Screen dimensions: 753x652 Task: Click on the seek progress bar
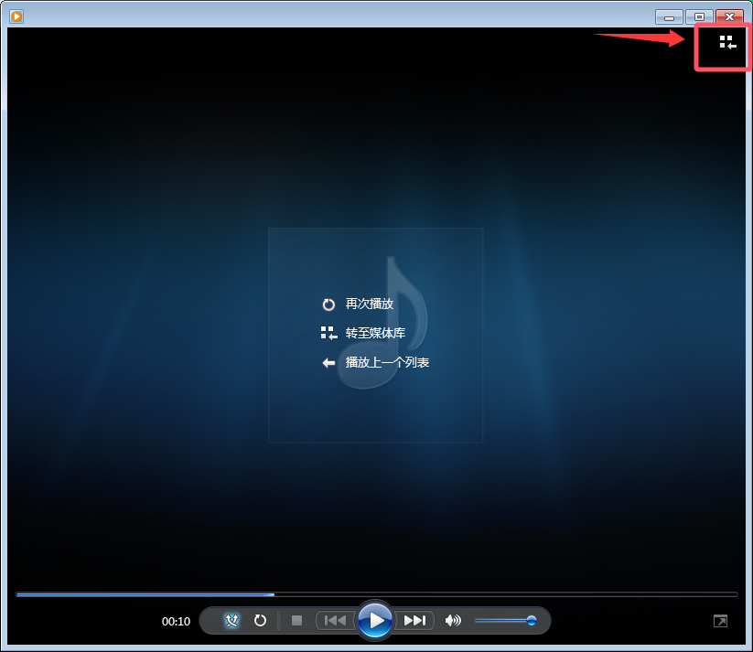coord(377,594)
